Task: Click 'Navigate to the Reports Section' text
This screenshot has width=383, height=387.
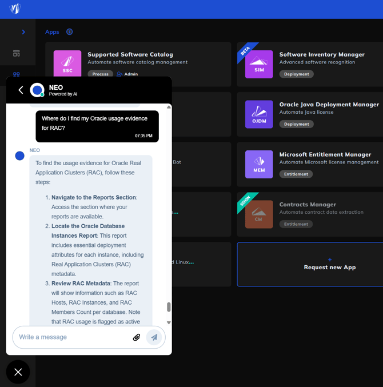Action: pos(94,197)
